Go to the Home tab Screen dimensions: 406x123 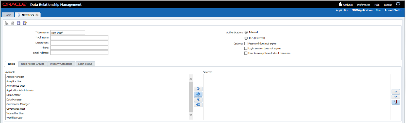(8, 15)
